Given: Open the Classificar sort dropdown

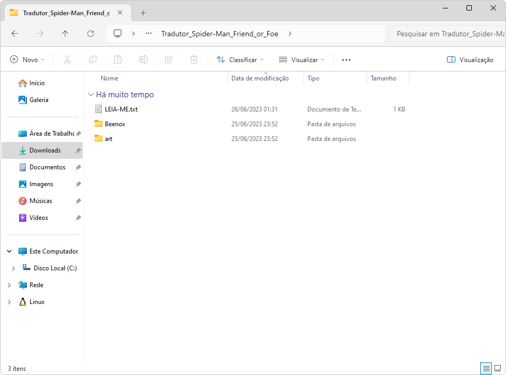Looking at the screenshot, I should (240, 59).
